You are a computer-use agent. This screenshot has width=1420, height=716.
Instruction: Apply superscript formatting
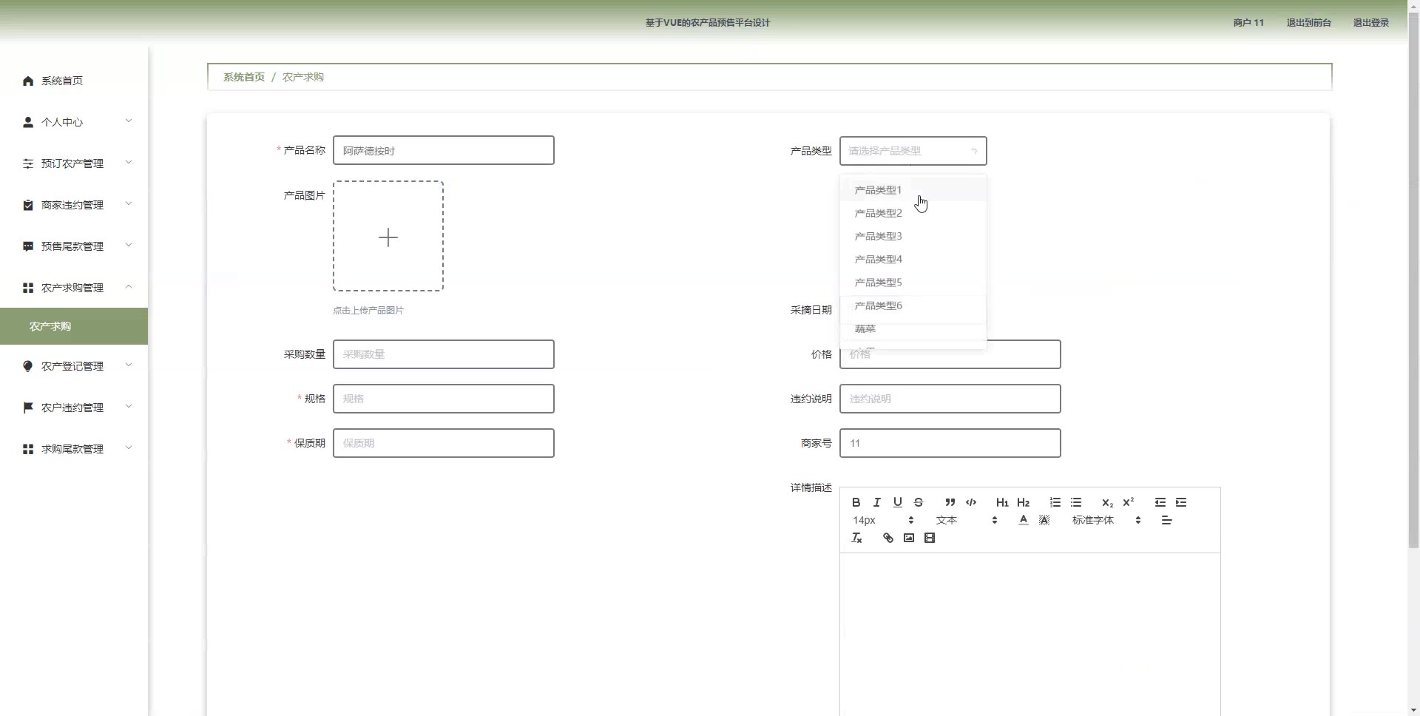click(x=1128, y=502)
